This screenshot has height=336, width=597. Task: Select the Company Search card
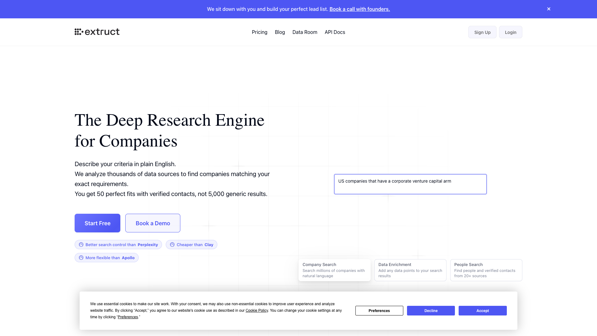point(335,270)
